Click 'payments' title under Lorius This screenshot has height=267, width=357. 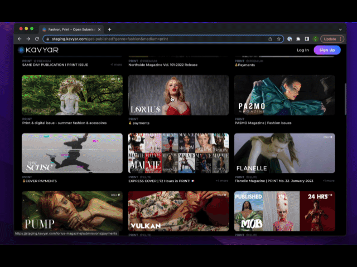click(139, 123)
